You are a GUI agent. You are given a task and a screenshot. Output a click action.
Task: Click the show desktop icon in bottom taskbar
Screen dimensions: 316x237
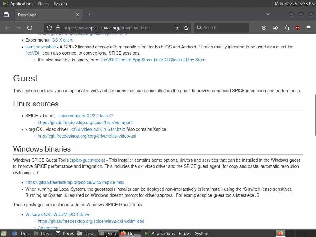tap(4, 233)
